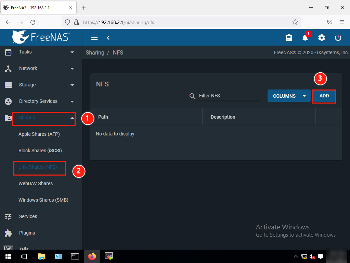Screen dimensions: 350x263
Task: Expand the Network menu arrow
Action: [72, 69]
